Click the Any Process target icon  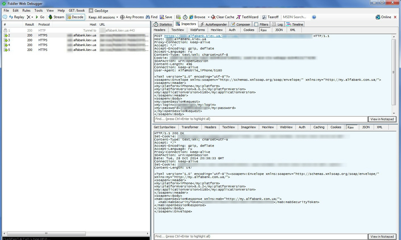pos(122,17)
